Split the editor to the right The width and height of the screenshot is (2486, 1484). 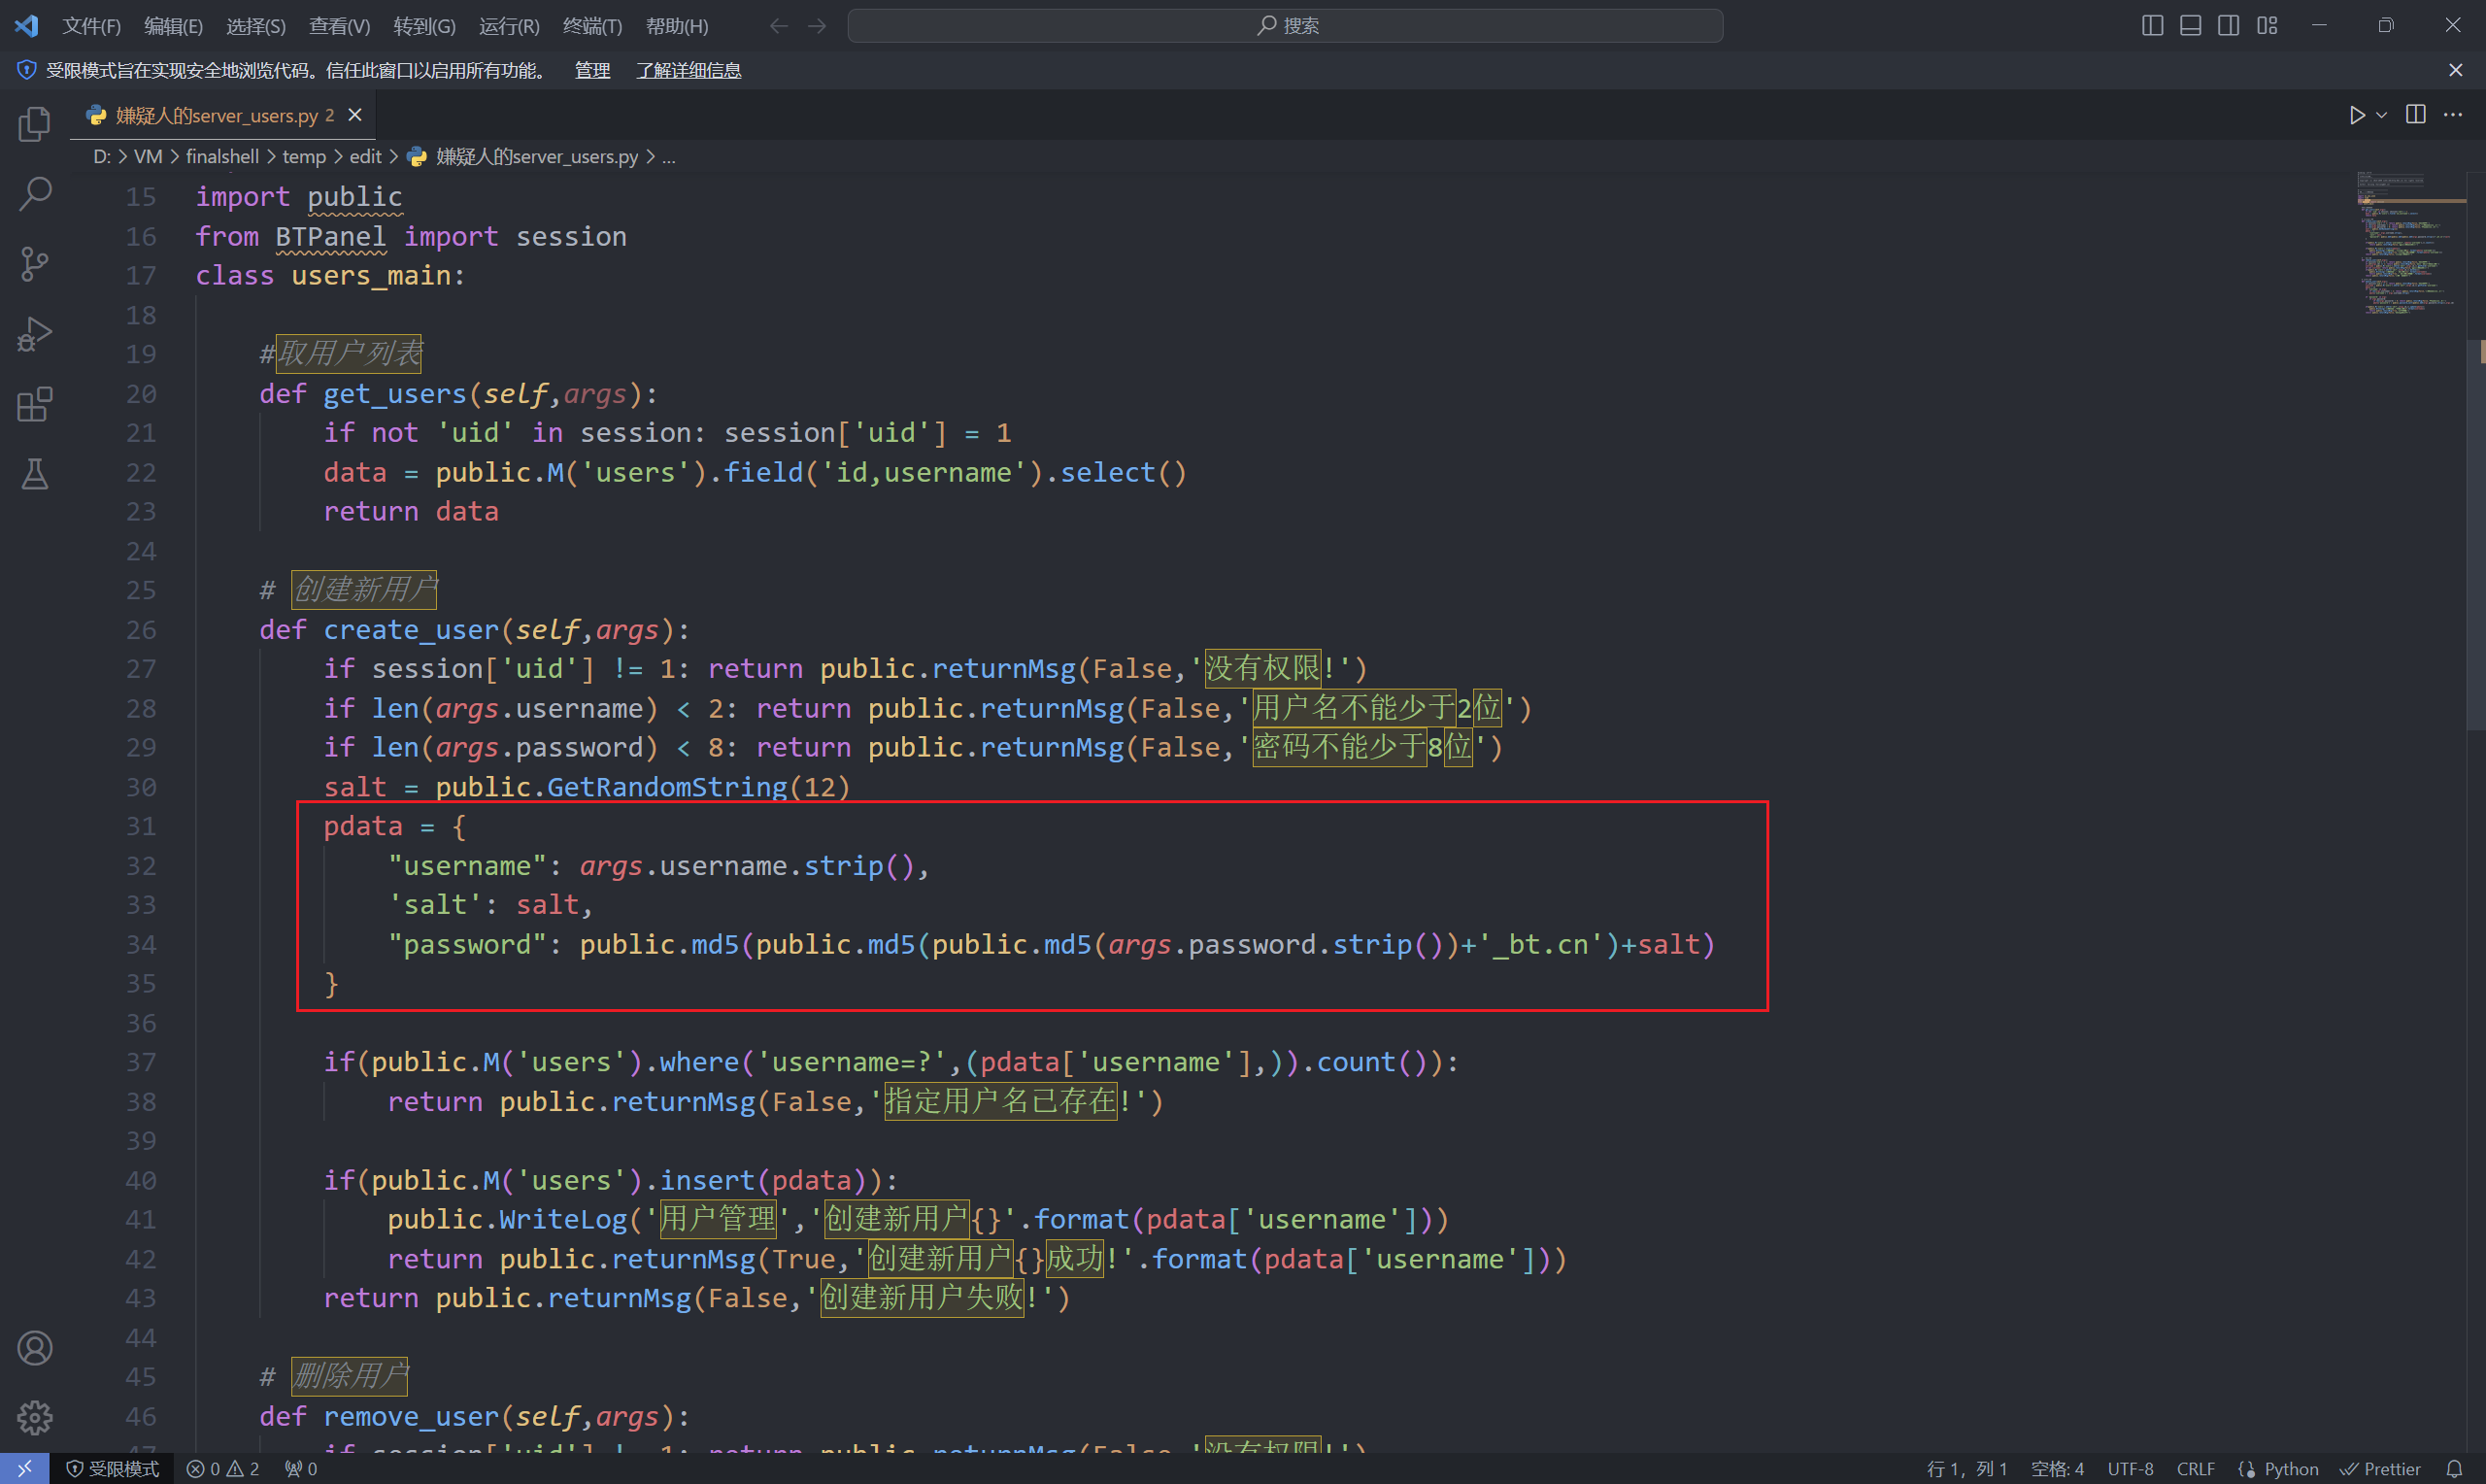(2416, 115)
